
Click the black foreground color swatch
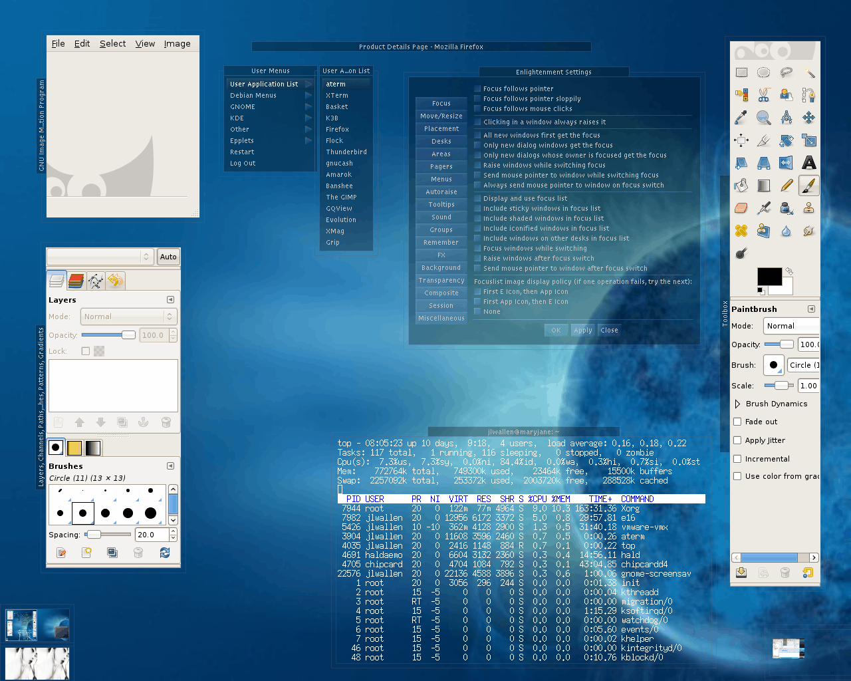tap(769, 276)
